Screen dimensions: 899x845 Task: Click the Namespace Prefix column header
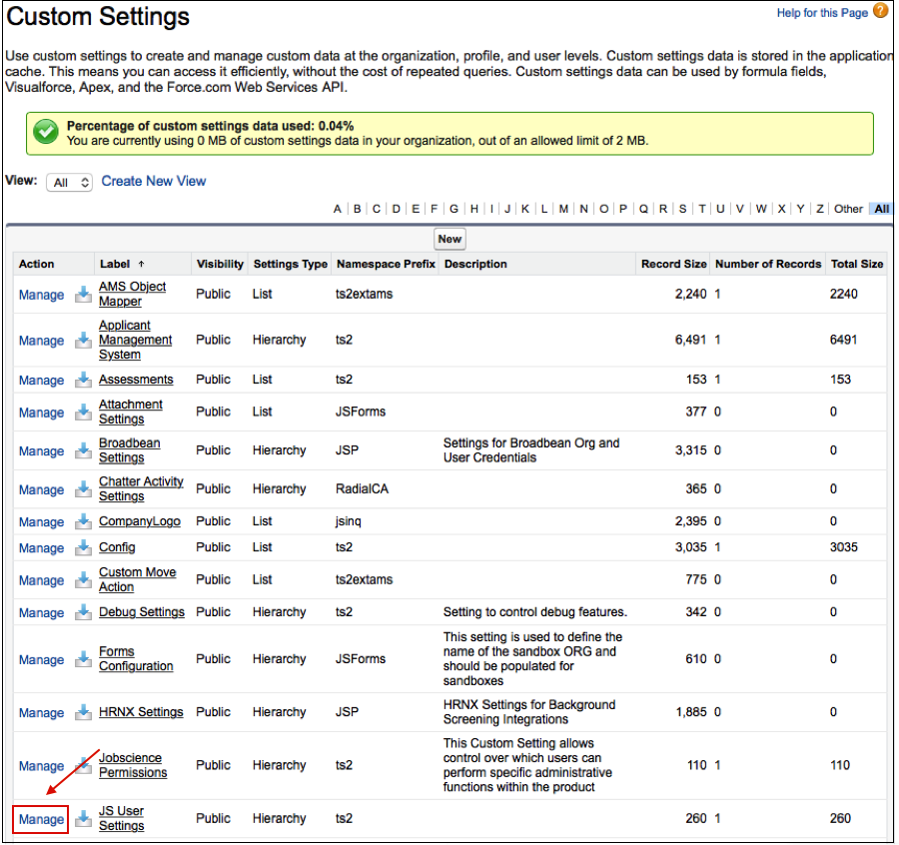point(386,265)
